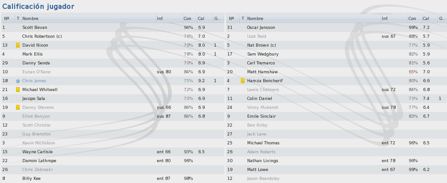Click Hamza Bencherif's yellow card icon
The width and height of the screenshot is (447, 183).
point(243,80)
